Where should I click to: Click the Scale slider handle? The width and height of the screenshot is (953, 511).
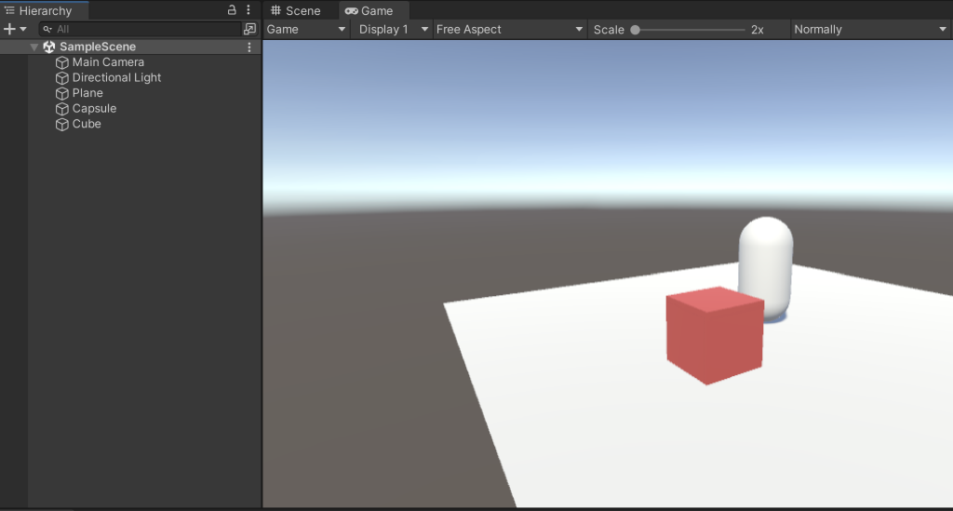point(635,30)
